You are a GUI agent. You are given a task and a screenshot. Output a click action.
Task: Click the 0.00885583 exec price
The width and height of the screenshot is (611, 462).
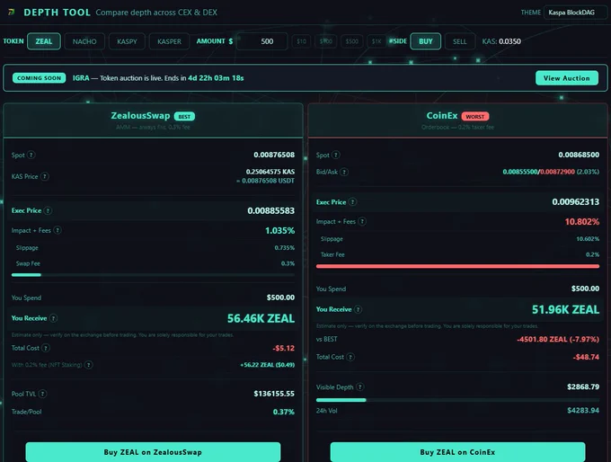(270, 211)
